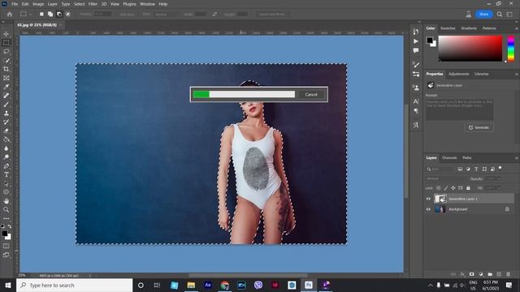Cancel the generation progress
This screenshot has height=292, width=520.
click(311, 94)
